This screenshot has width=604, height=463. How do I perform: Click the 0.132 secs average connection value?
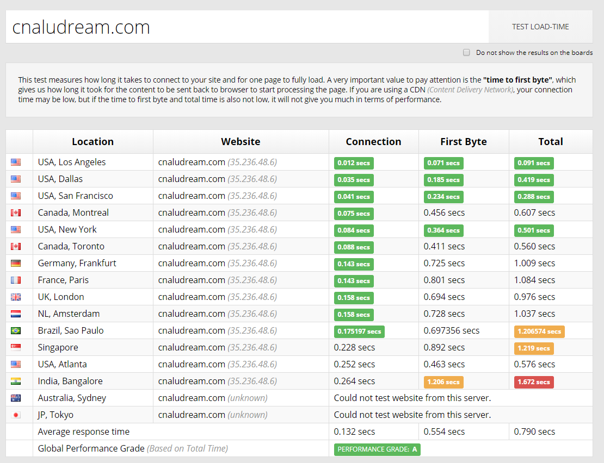(x=354, y=432)
